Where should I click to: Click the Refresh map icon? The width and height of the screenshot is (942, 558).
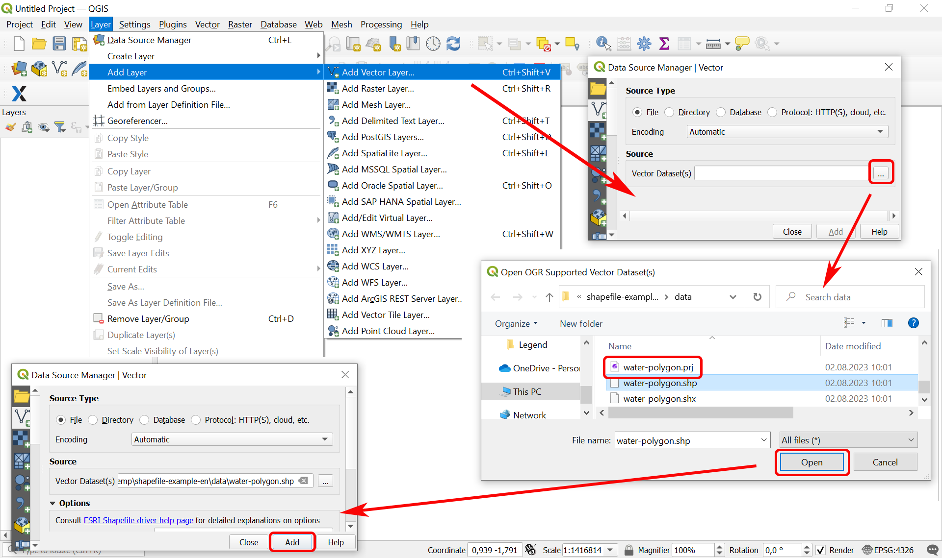(x=453, y=44)
